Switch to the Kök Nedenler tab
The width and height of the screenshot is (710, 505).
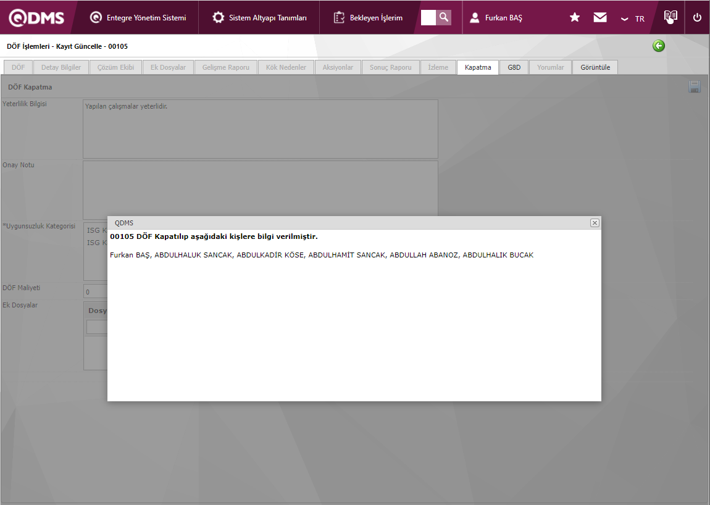point(286,67)
